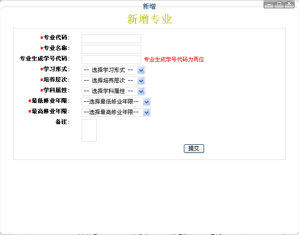Expand the 选择学科属性 combo box

point(113,91)
